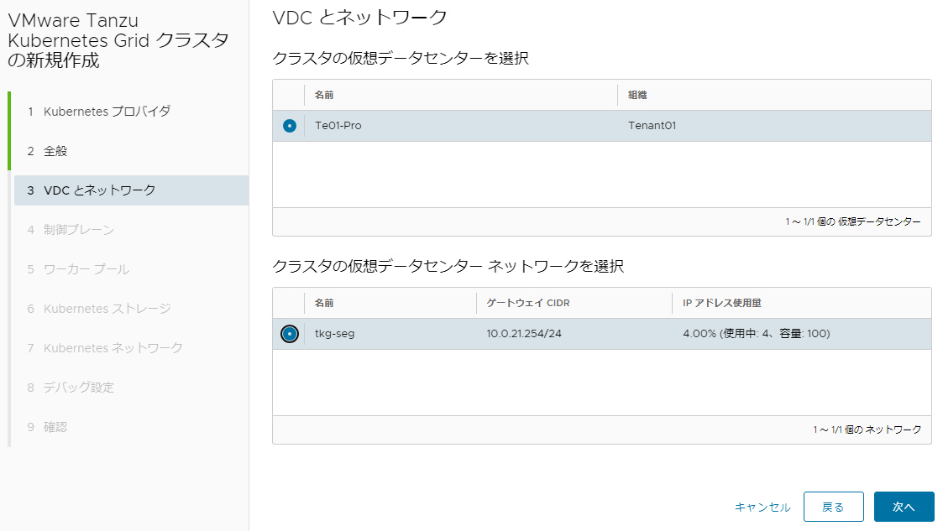Go to step 9 確認
The width and height of the screenshot is (943, 531).
click(55, 426)
